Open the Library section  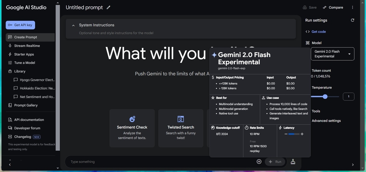[30, 71]
